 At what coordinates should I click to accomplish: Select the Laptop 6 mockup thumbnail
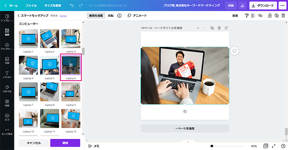click(71, 65)
